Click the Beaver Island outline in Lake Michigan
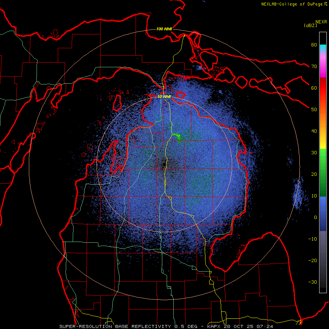329x329 pixels. 117,103
